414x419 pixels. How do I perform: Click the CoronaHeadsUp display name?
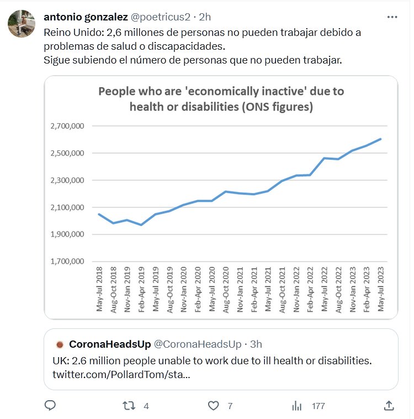pos(110,344)
